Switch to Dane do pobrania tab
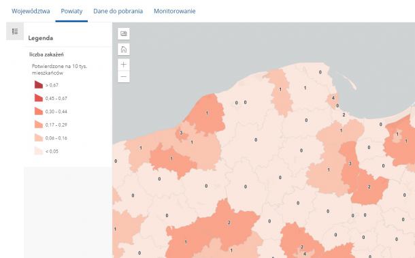Viewport: 415px width, 258px height. (x=118, y=11)
